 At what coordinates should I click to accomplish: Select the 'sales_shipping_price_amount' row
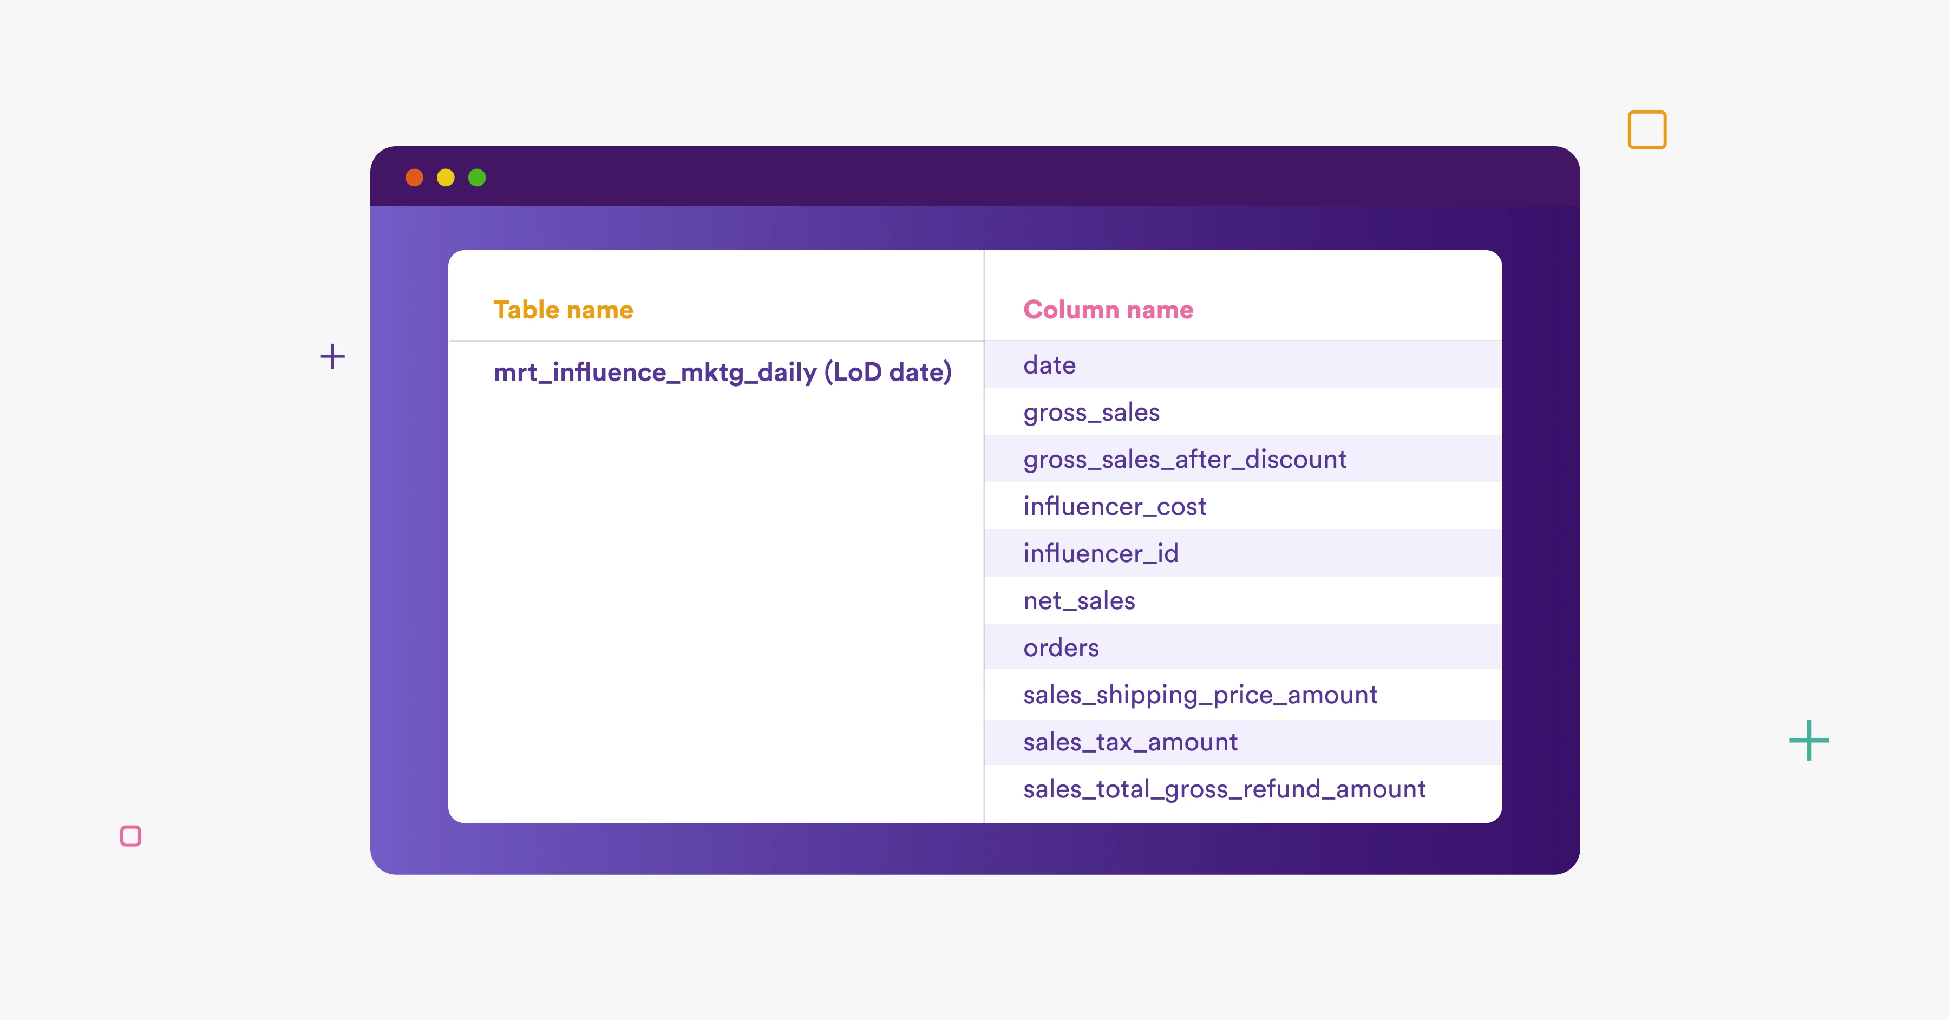(x=1243, y=694)
